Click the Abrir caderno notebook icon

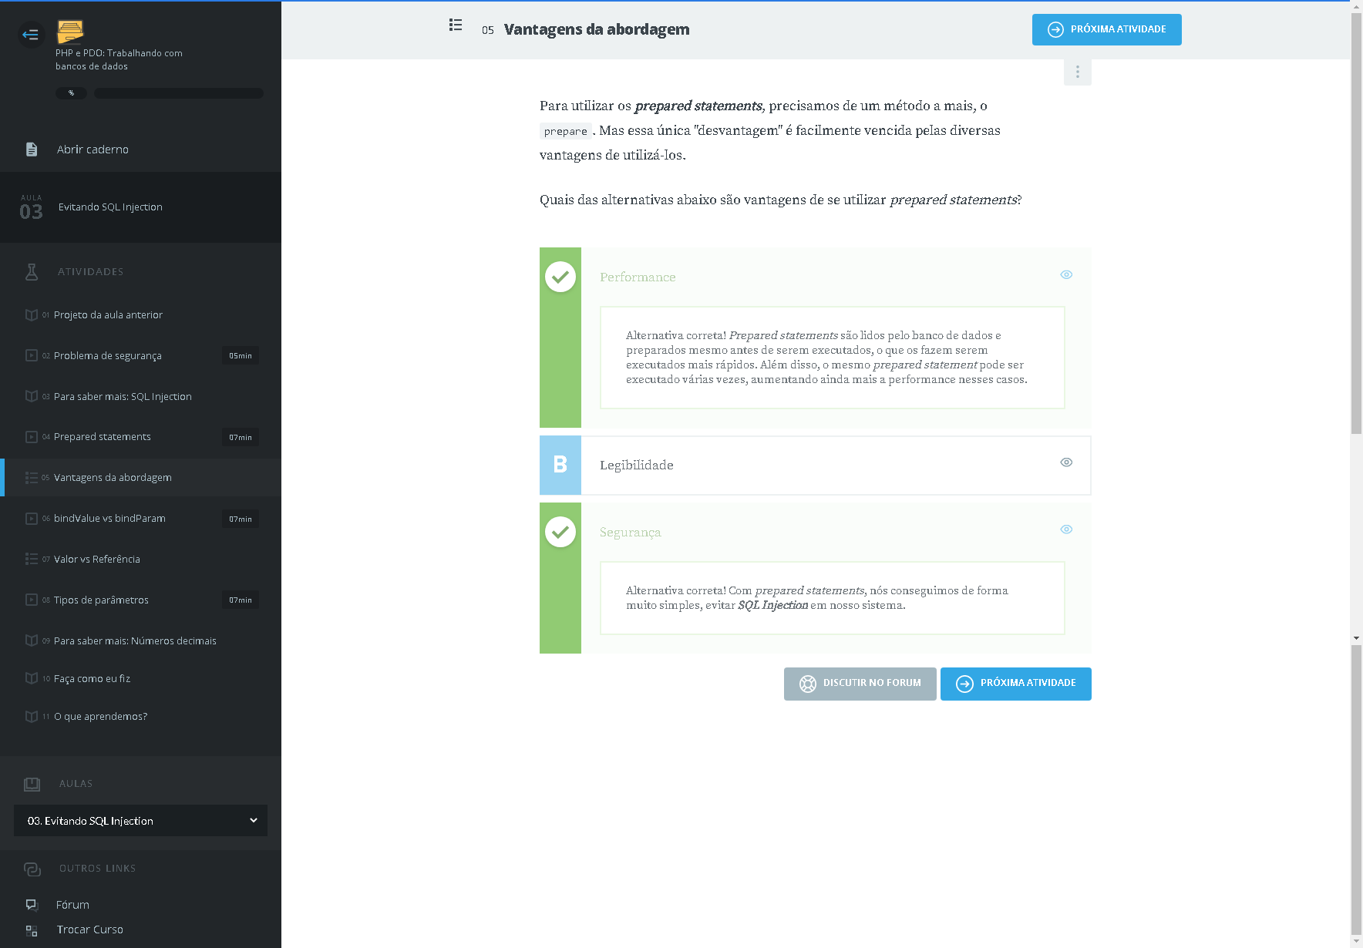[x=32, y=150]
